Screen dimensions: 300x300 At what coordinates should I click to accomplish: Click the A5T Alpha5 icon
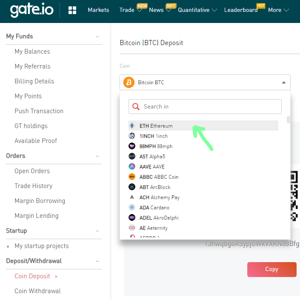point(132,156)
